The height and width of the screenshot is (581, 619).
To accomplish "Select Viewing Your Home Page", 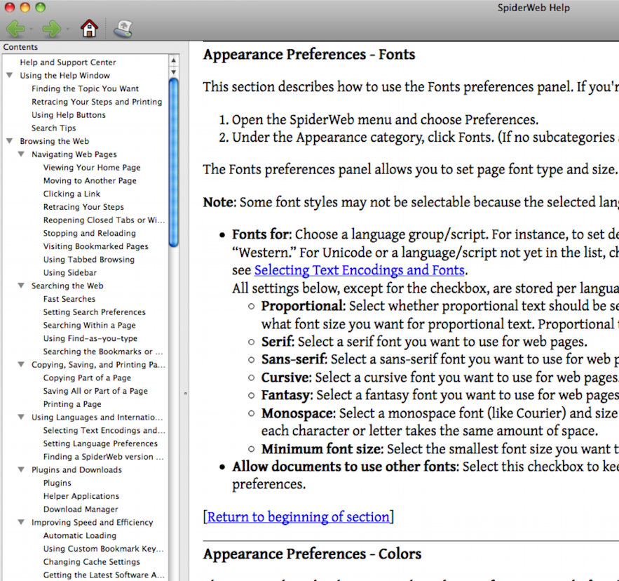I will (92, 167).
